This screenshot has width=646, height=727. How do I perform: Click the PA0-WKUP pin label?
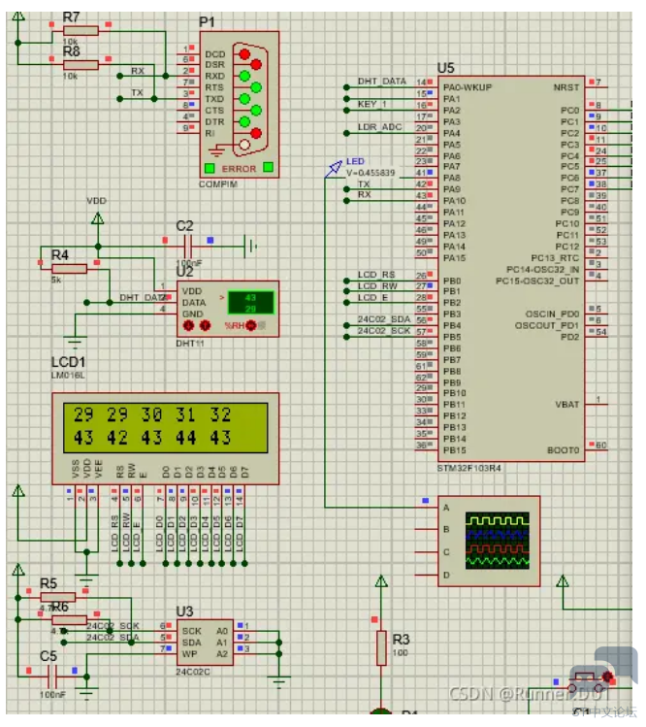point(468,87)
